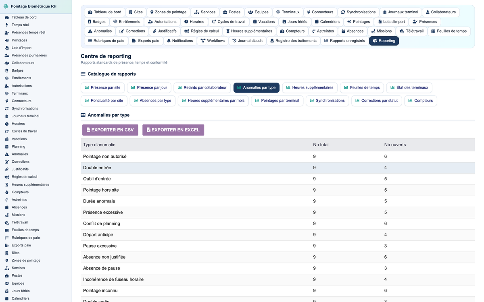Screen dimensions: 484x302
Task: Click the Incohérence de fuseau horaire row
Action: coord(277,279)
